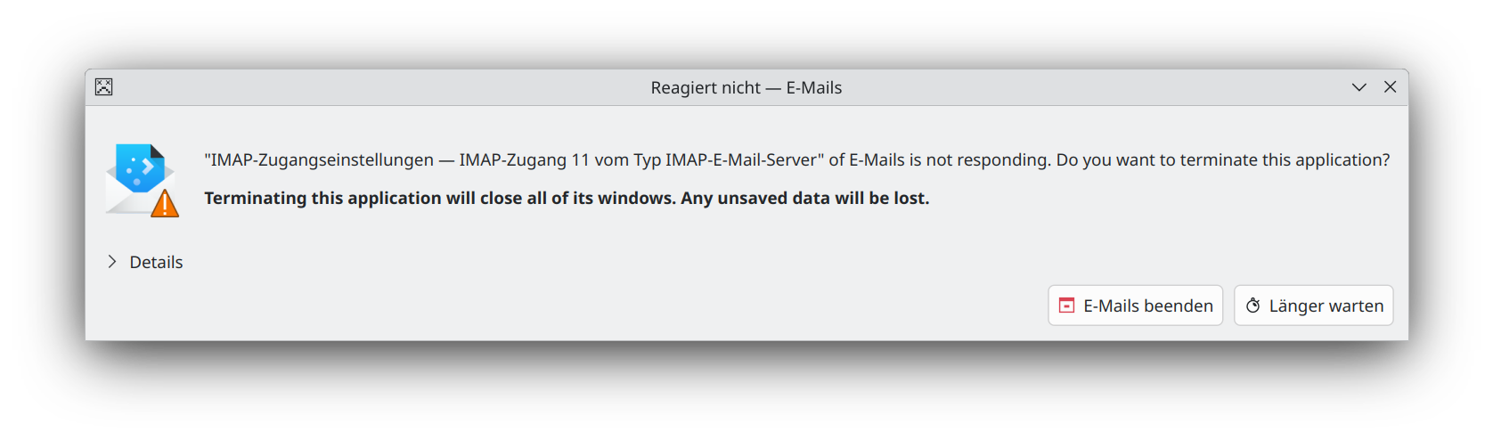Click the orange warning triangle badge

pos(165,204)
